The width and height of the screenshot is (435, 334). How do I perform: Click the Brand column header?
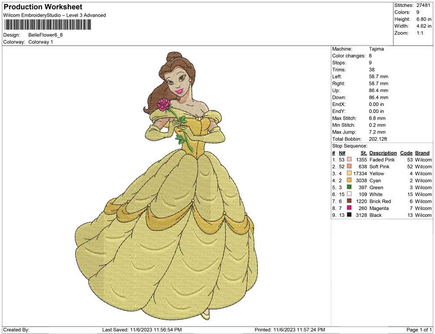click(422, 153)
